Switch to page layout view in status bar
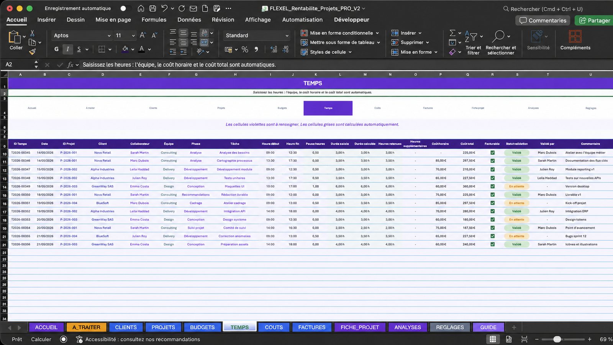 (509, 339)
